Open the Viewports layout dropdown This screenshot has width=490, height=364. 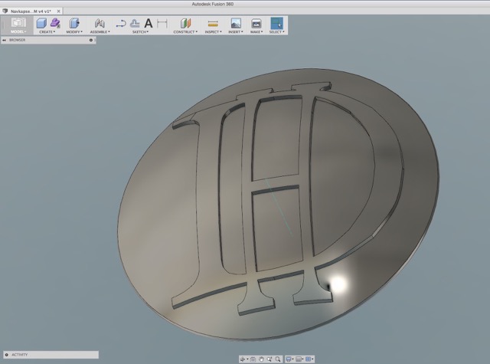point(310,359)
